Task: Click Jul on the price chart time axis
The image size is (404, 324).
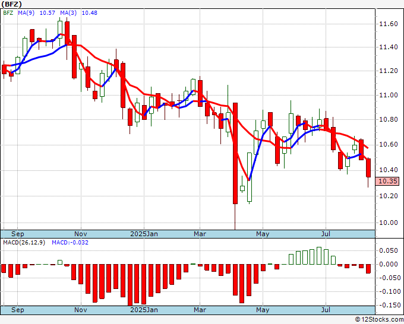Action: pyautogui.click(x=326, y=234)
